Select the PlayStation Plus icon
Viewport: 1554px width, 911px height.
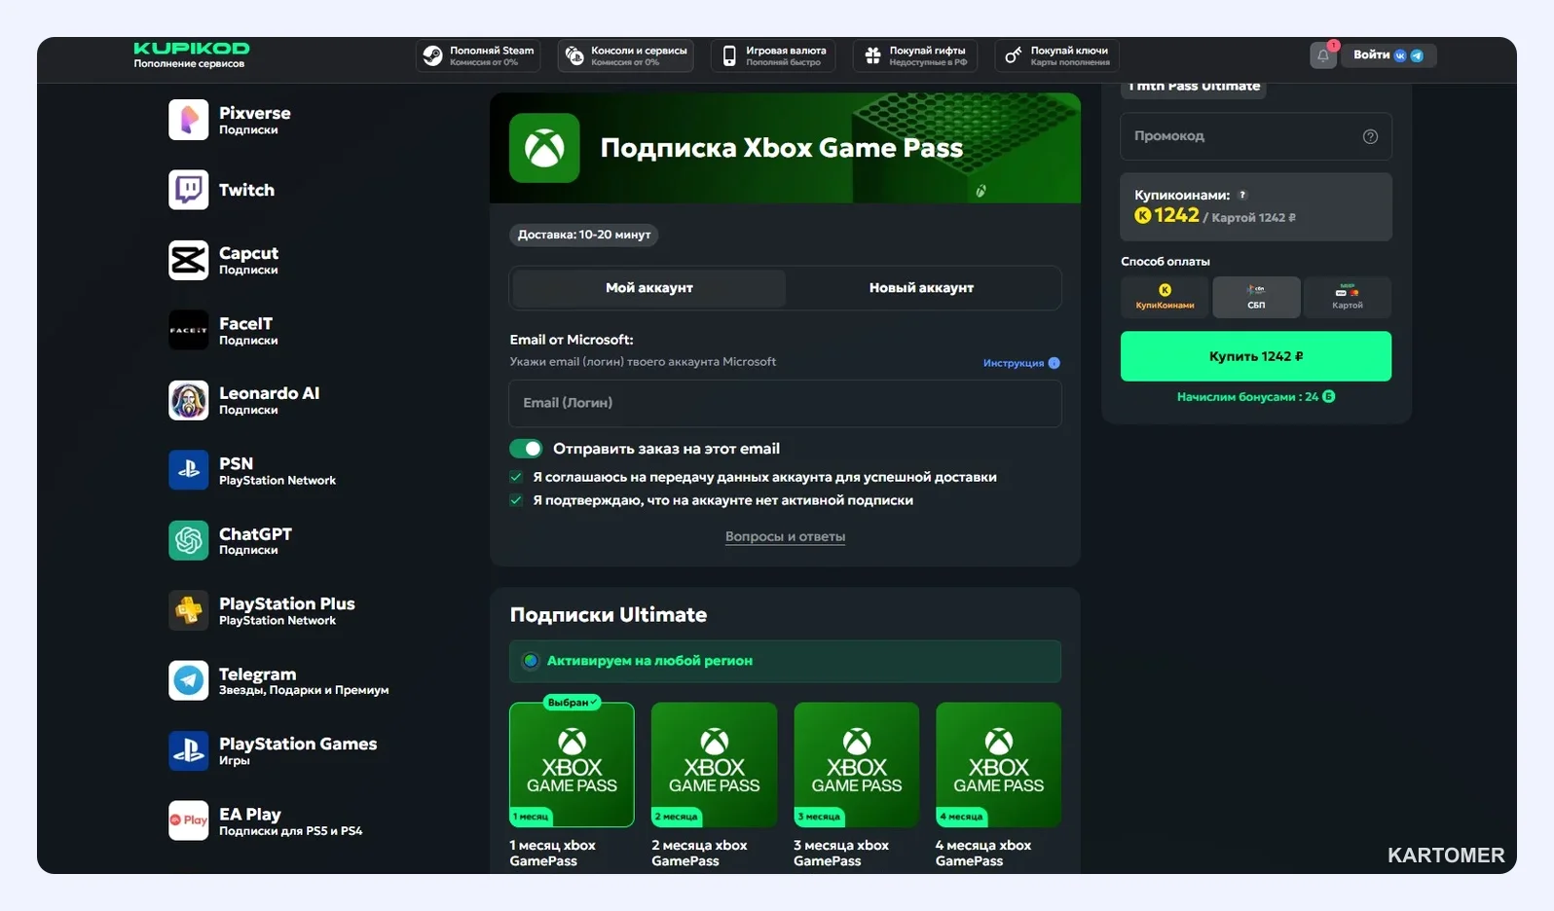coord(188,610)
